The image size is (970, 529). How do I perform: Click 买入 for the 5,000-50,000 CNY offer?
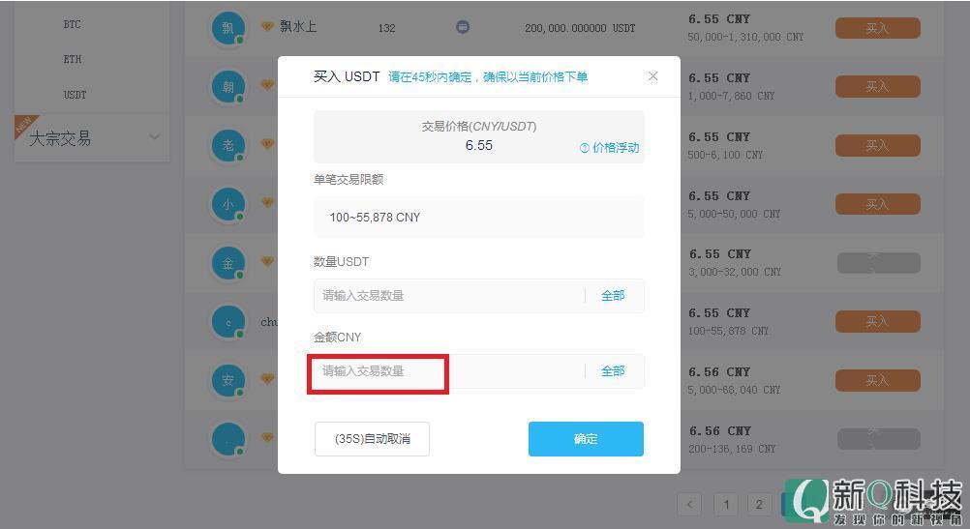coord(877,204)
